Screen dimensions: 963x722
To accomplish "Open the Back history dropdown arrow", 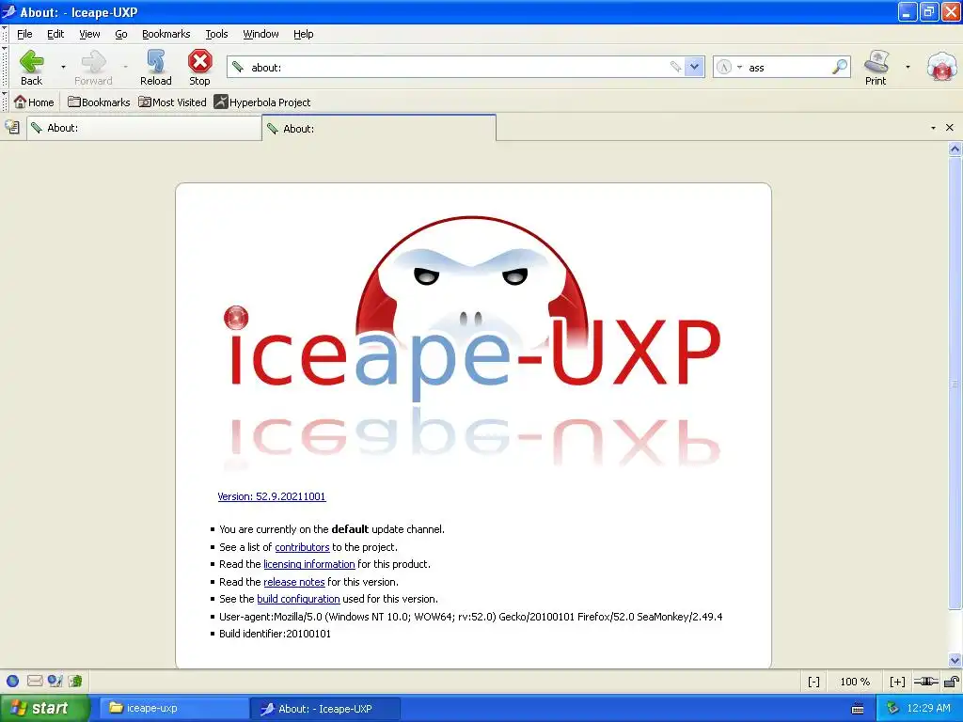I will 63,67.
